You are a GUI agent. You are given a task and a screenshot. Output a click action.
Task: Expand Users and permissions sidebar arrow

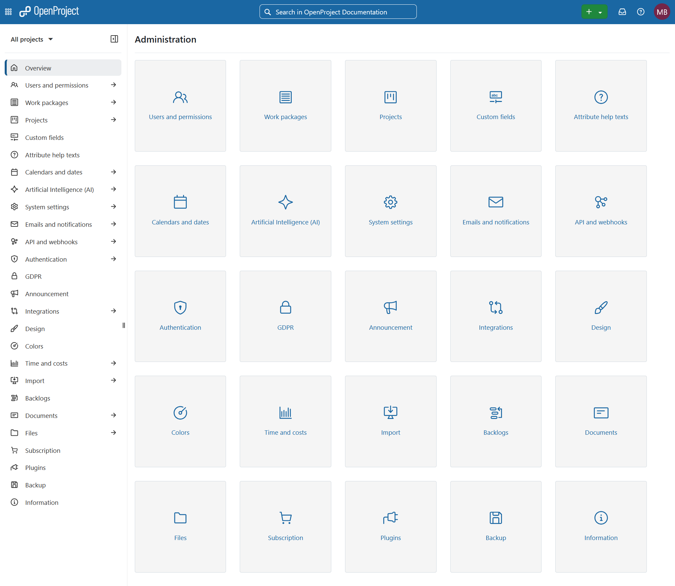click(114, 85)
